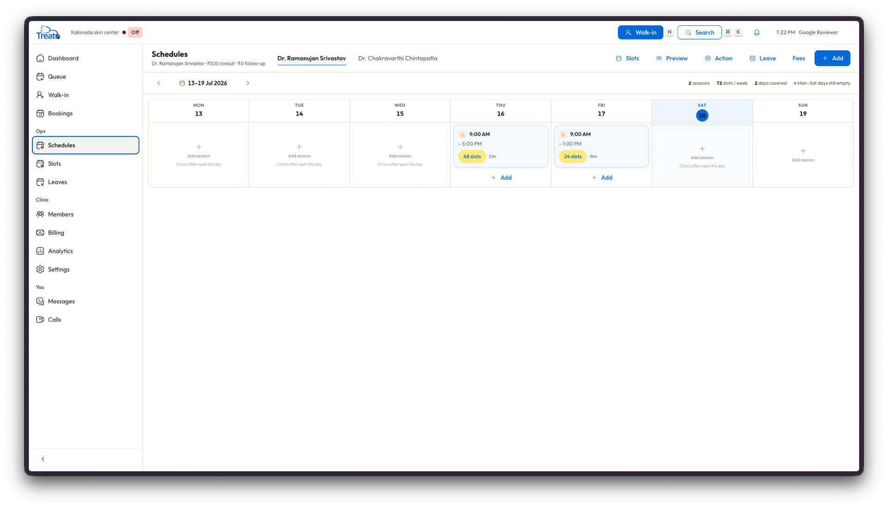Open Billing page
The image size is (888, 508).
pos(86,233)
